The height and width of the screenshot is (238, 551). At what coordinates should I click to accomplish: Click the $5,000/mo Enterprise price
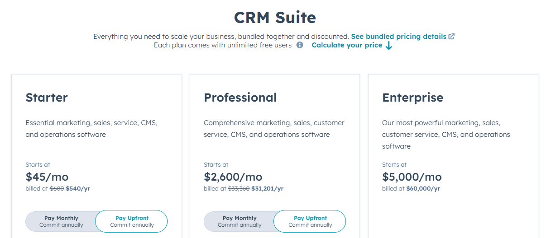coord(412,177)
